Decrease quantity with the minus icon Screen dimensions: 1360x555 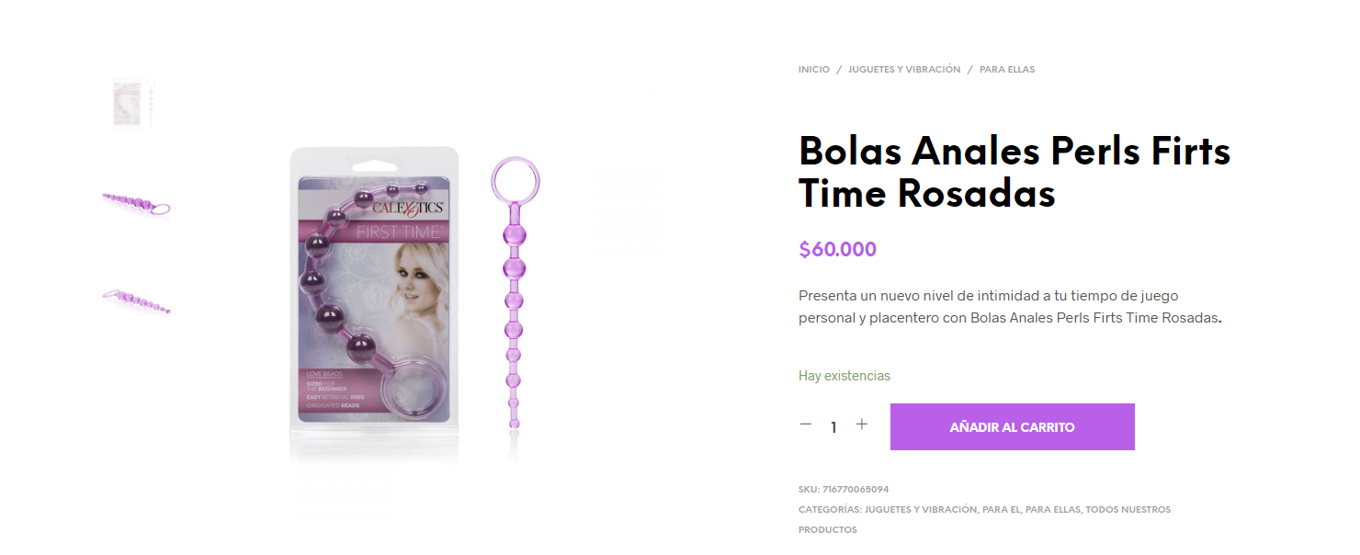[806, 425]
